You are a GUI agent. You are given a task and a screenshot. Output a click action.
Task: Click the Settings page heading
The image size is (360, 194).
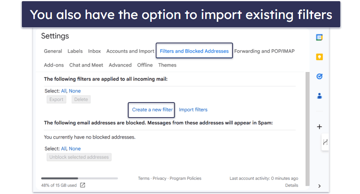(x=55, y=36)
